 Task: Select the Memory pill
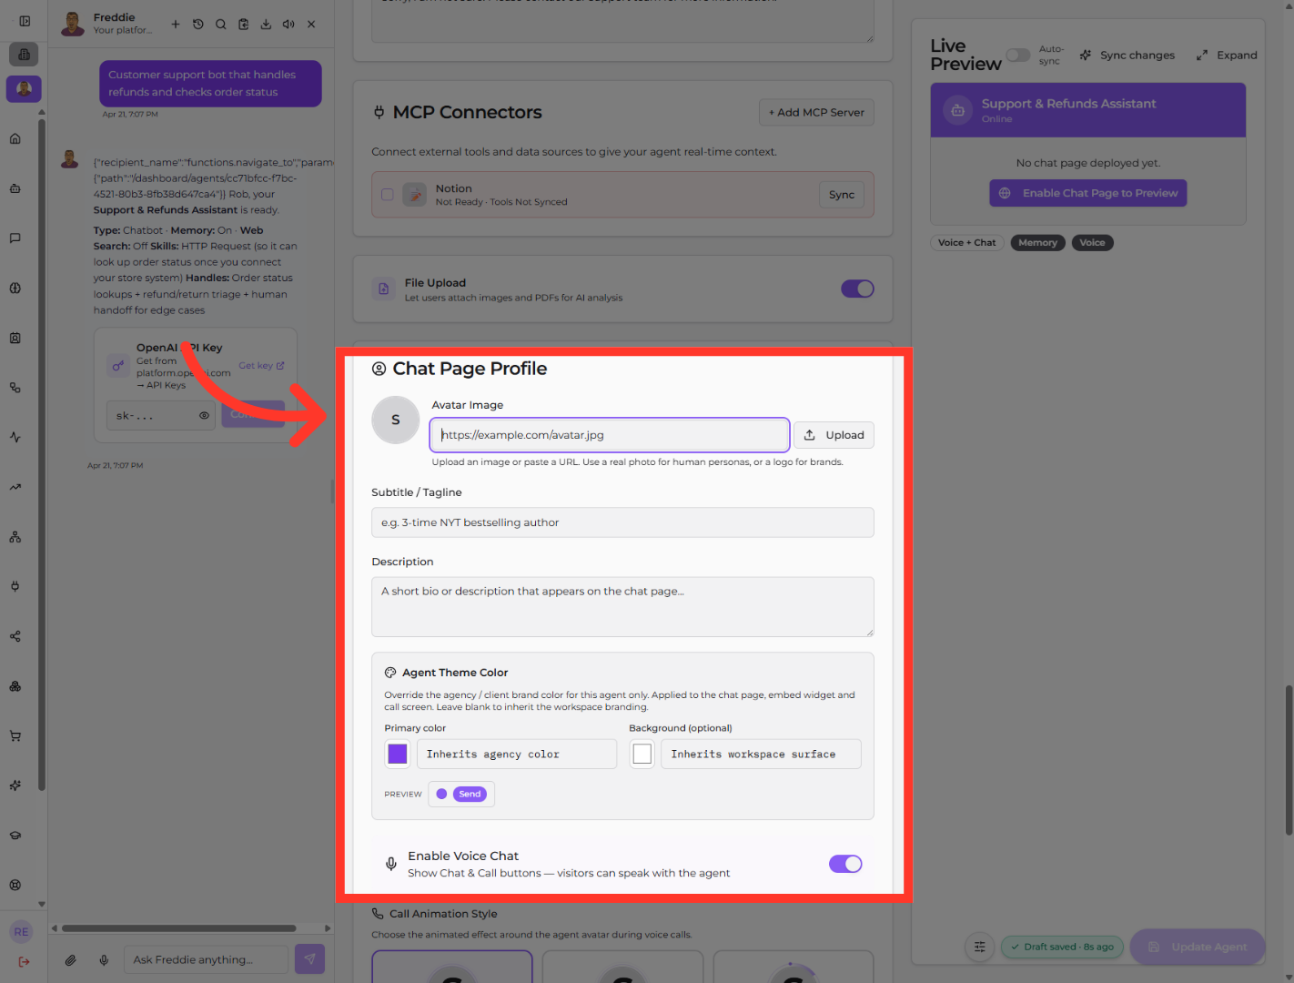[x=1037, y=243]
